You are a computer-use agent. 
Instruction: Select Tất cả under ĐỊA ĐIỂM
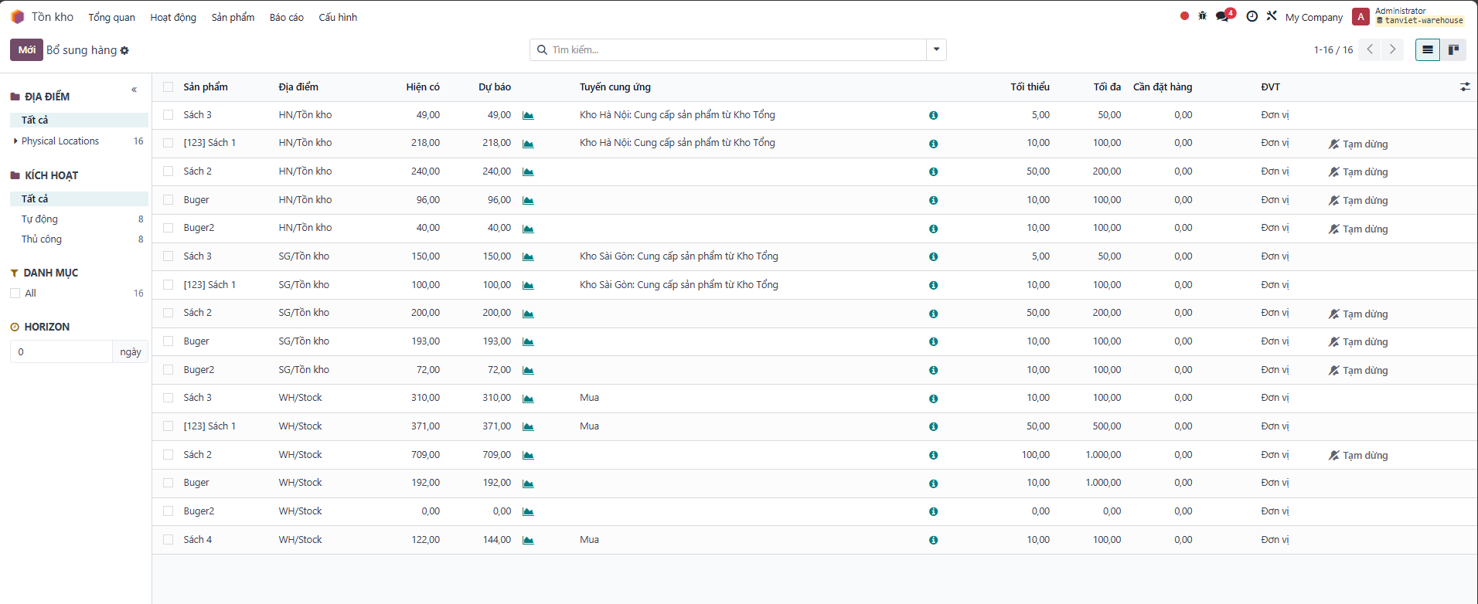point(79,120)
